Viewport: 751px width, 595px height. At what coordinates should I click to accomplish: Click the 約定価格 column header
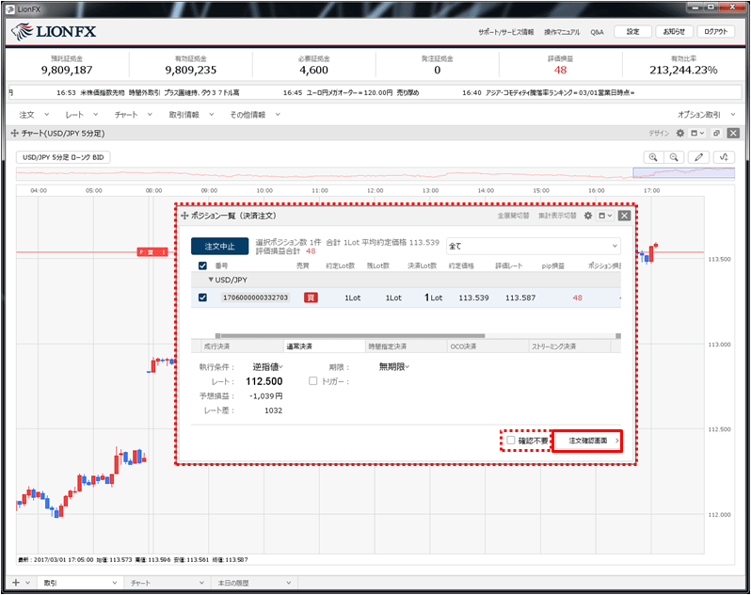coord(461,265)
